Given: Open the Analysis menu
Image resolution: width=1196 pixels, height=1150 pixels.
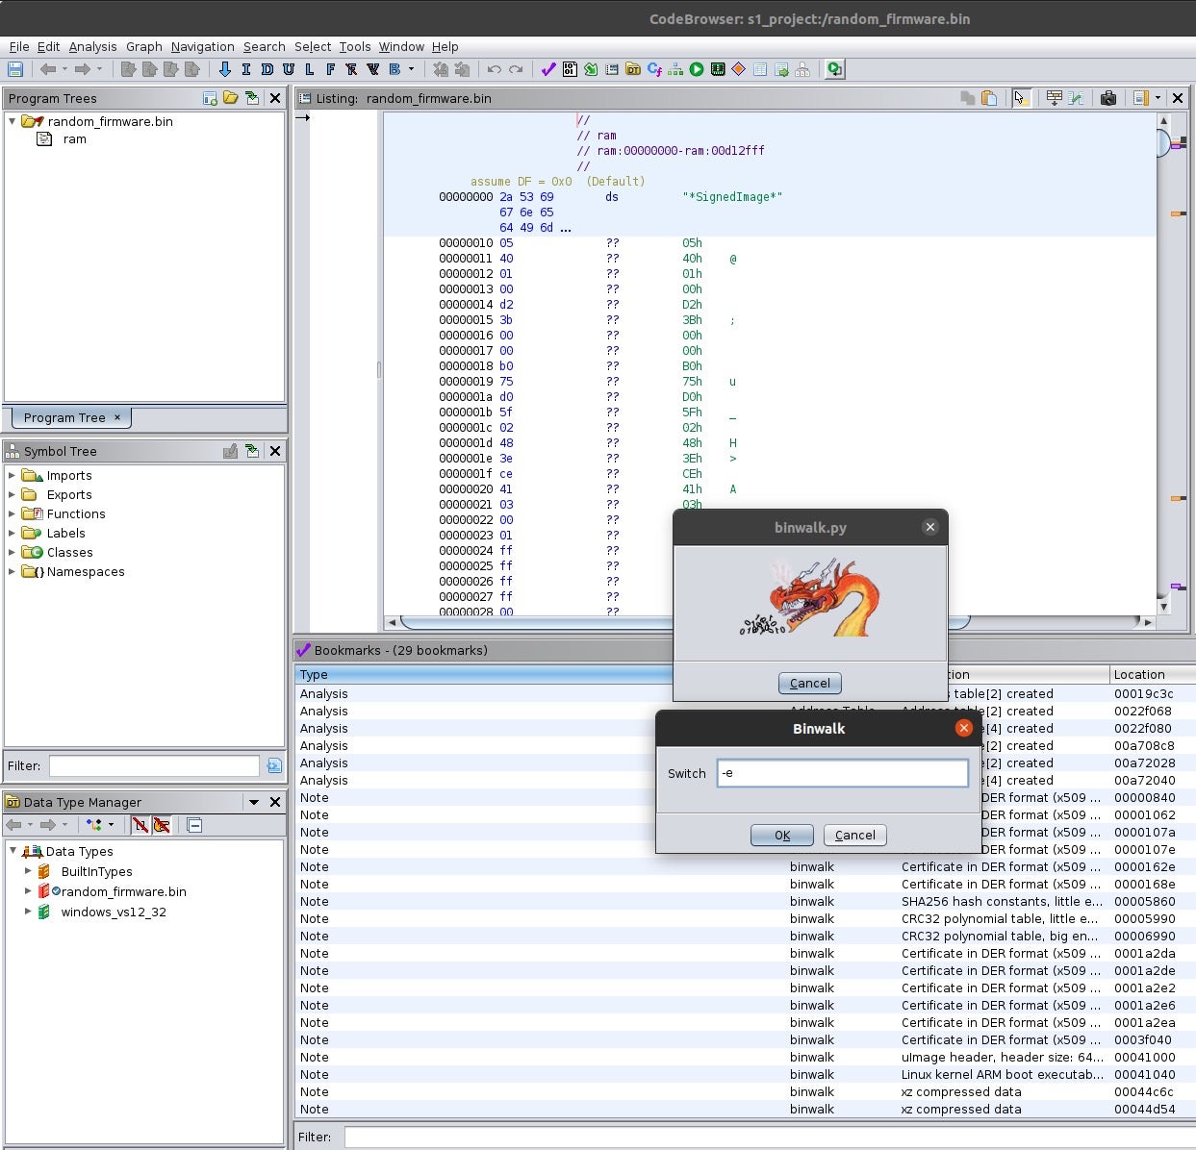Looking at the screenshot, I should tap(92, 46).
